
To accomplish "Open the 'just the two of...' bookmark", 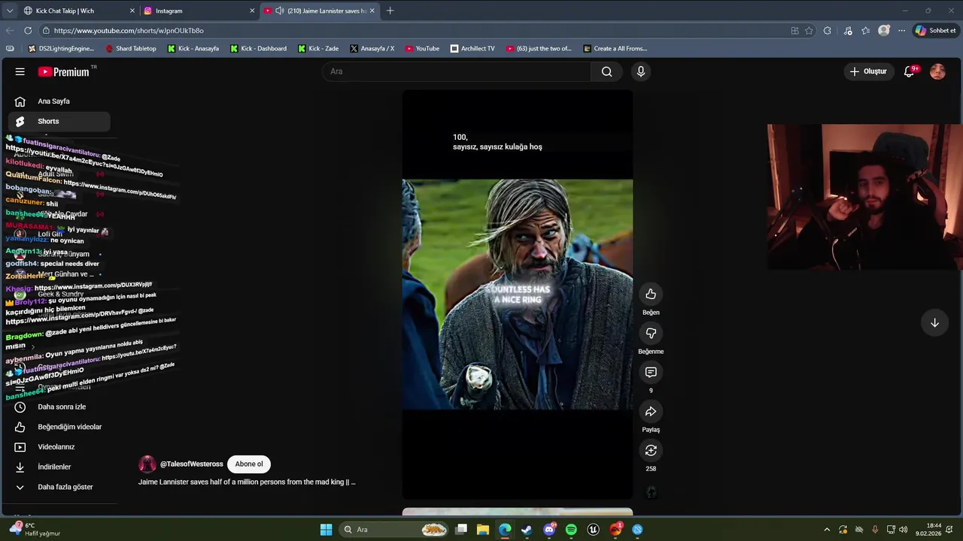I will pos(539,48).
